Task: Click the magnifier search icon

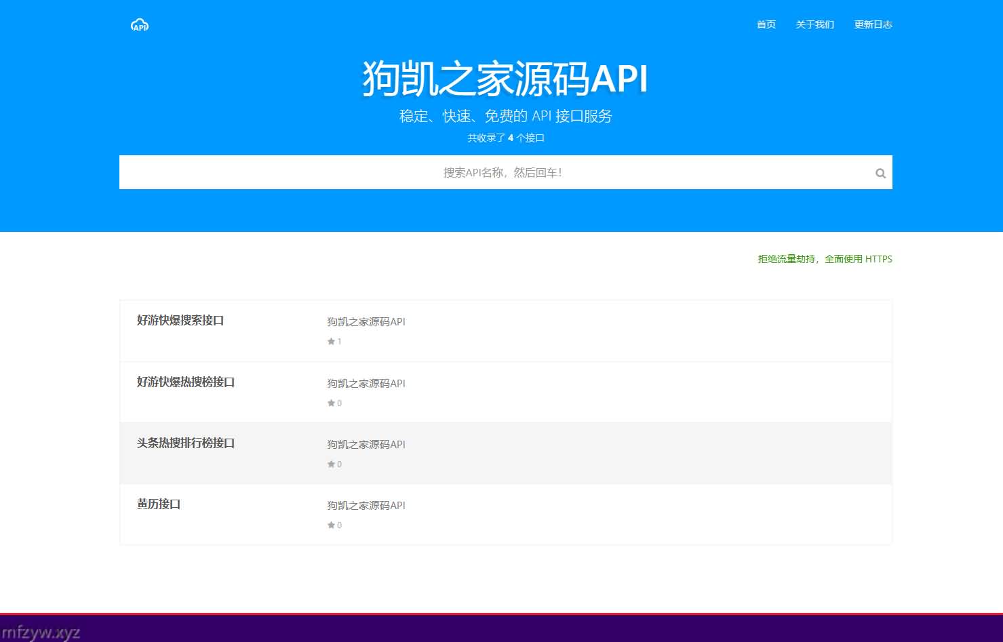Action: tap(880, 173)
